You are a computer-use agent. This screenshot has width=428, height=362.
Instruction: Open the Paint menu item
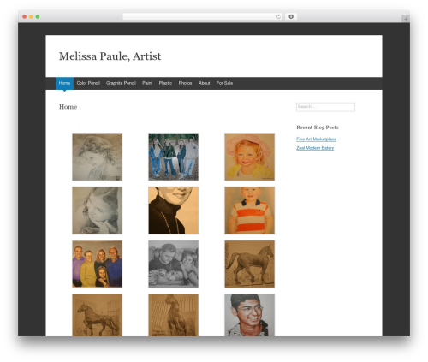(x=147, y=83)
